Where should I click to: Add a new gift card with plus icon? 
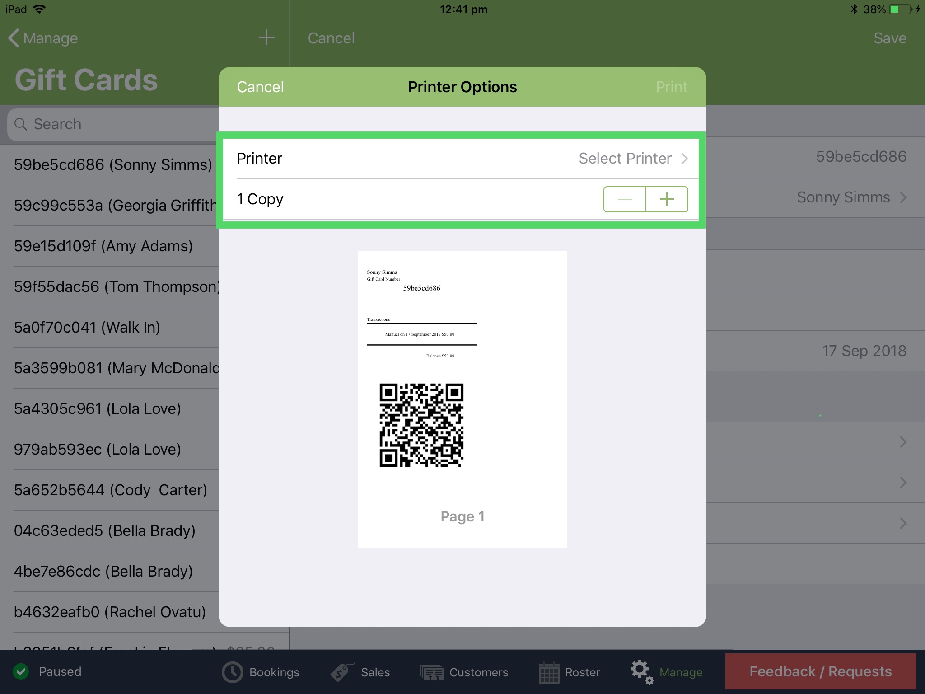coord(266,38)
